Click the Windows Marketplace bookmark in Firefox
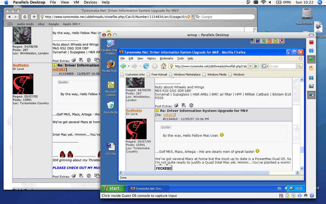The width and height of the screenshot is (326, 204). pyautogui.click(x=185, y=74)
